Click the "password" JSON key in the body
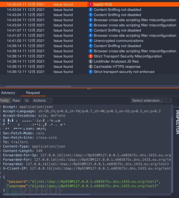This screenshot has height=198, width=179. point(17,182)
